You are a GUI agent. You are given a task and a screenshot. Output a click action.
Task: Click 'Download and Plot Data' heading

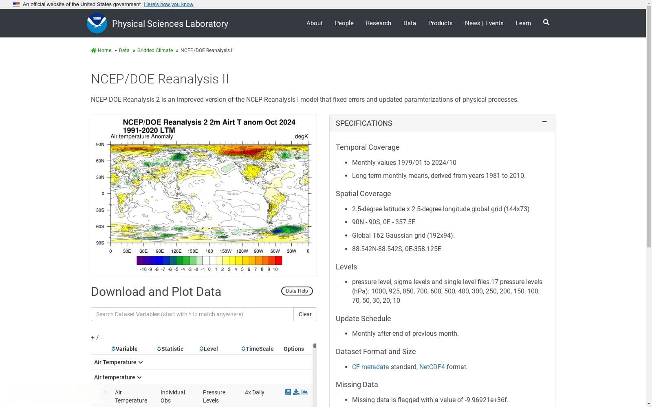click(156, 292)
